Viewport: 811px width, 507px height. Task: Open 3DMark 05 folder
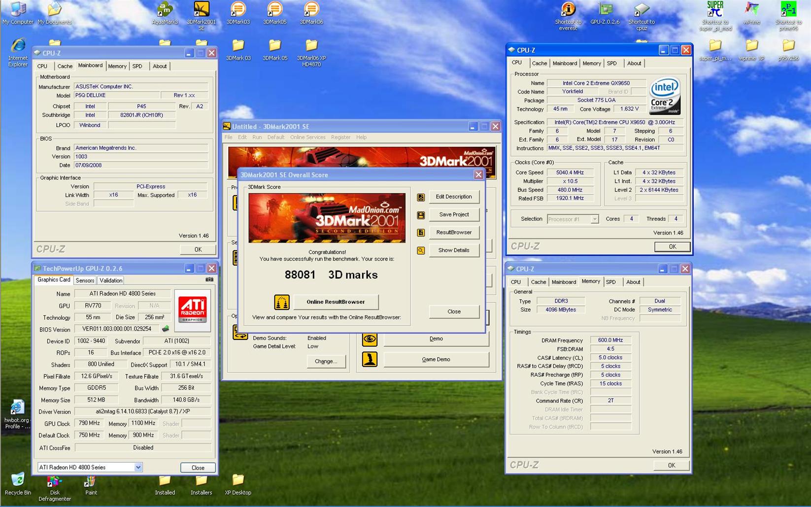click(x=274, y=50)
